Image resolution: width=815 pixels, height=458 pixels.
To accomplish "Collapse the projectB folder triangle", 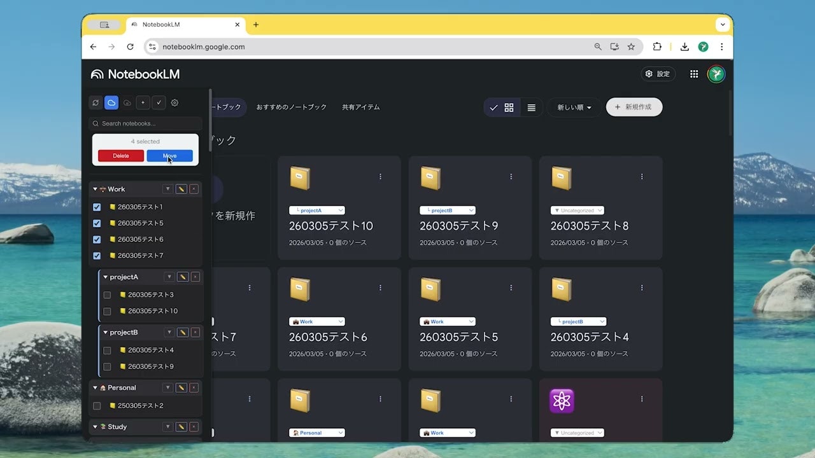I will click(x=106, y=332).
